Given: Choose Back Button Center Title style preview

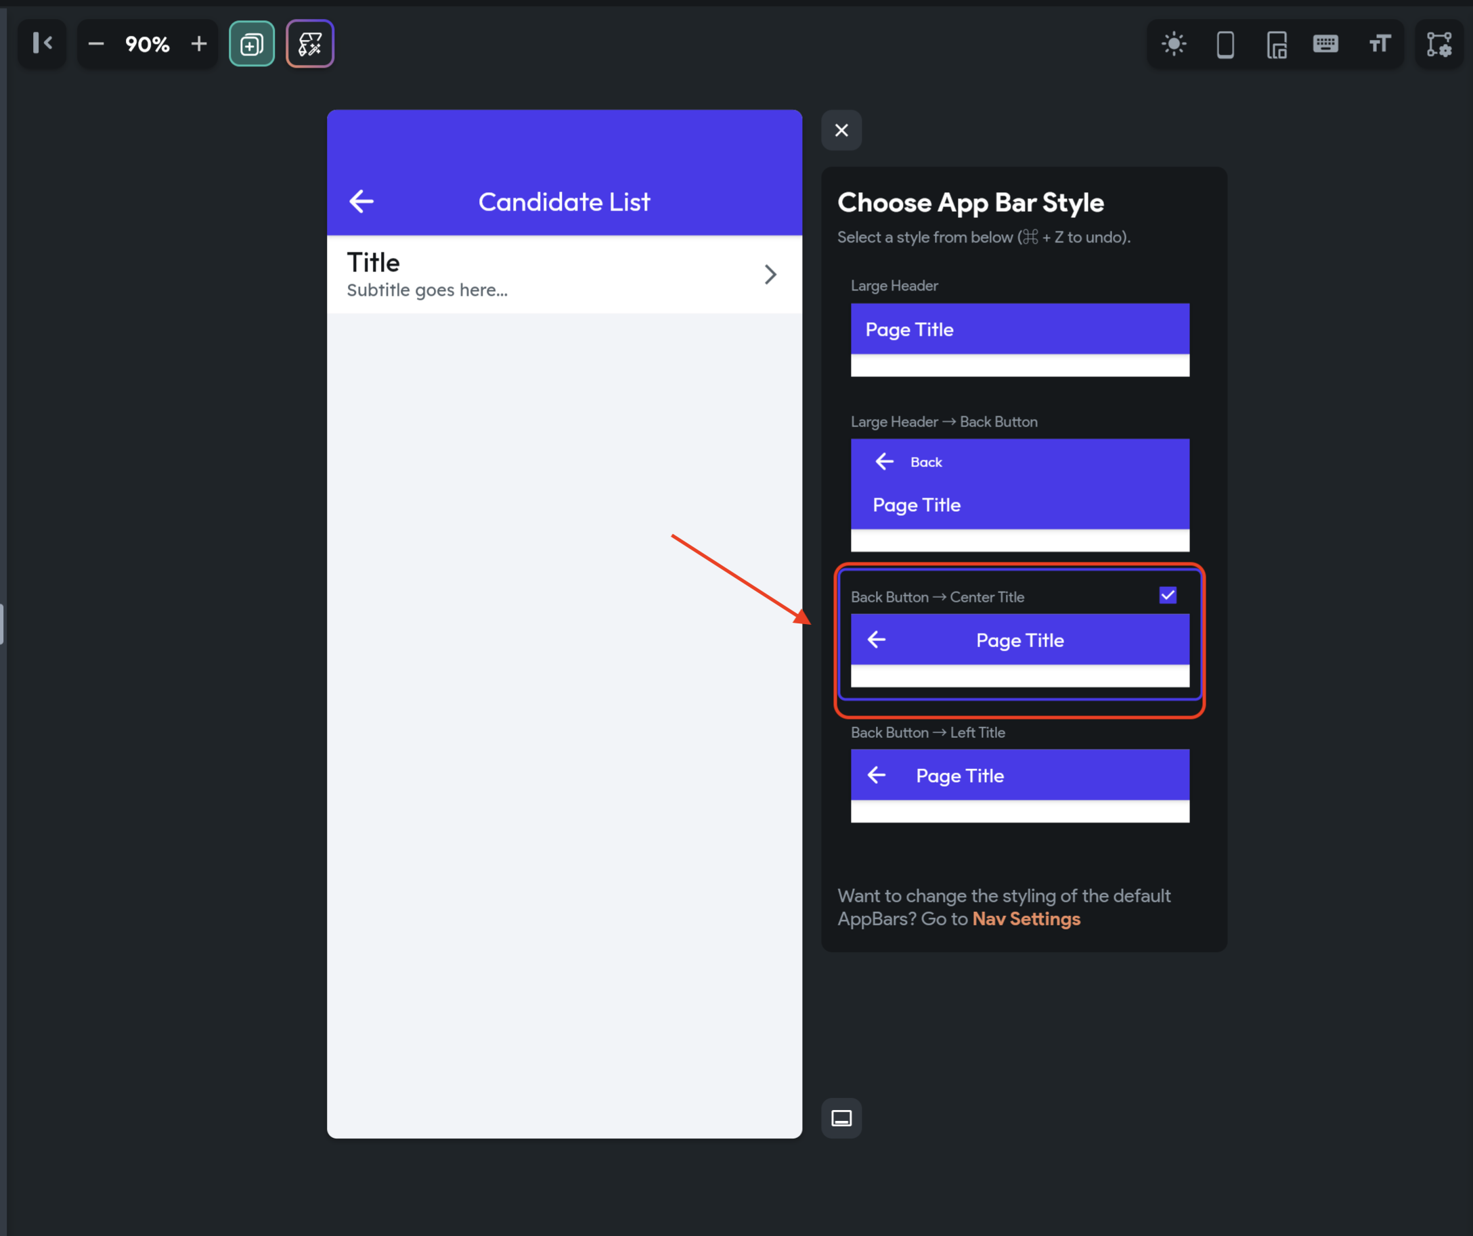Looking at the screenshot, I should point(1020,650).
